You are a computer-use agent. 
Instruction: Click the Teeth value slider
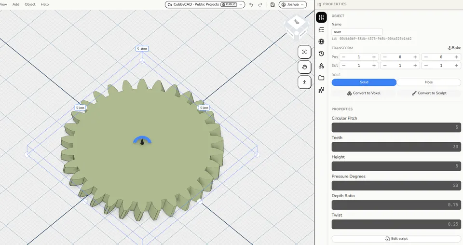point(396,147)
